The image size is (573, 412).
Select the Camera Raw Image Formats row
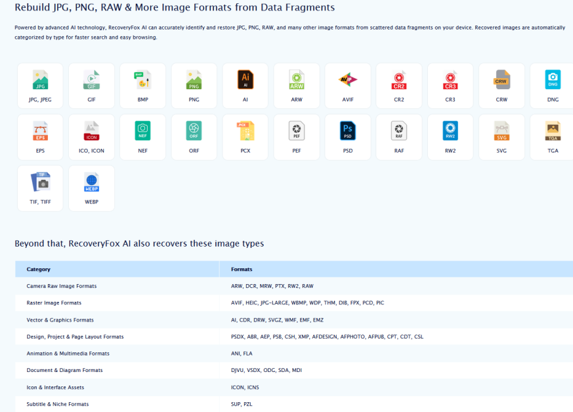[294, 286]
